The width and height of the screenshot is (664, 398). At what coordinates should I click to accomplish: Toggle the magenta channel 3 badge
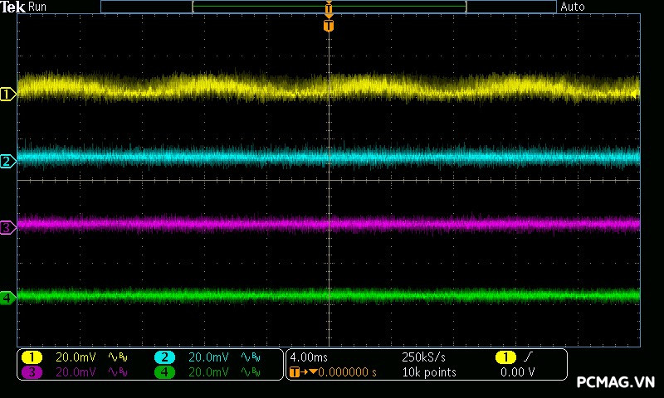(32, 372)
